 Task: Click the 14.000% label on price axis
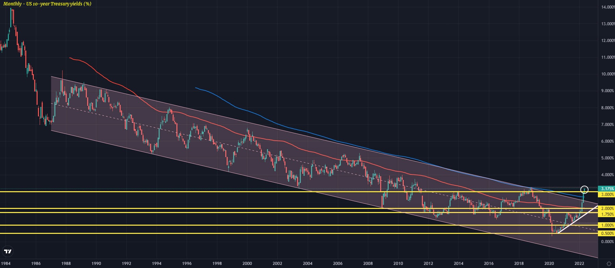tap(607, 7)
